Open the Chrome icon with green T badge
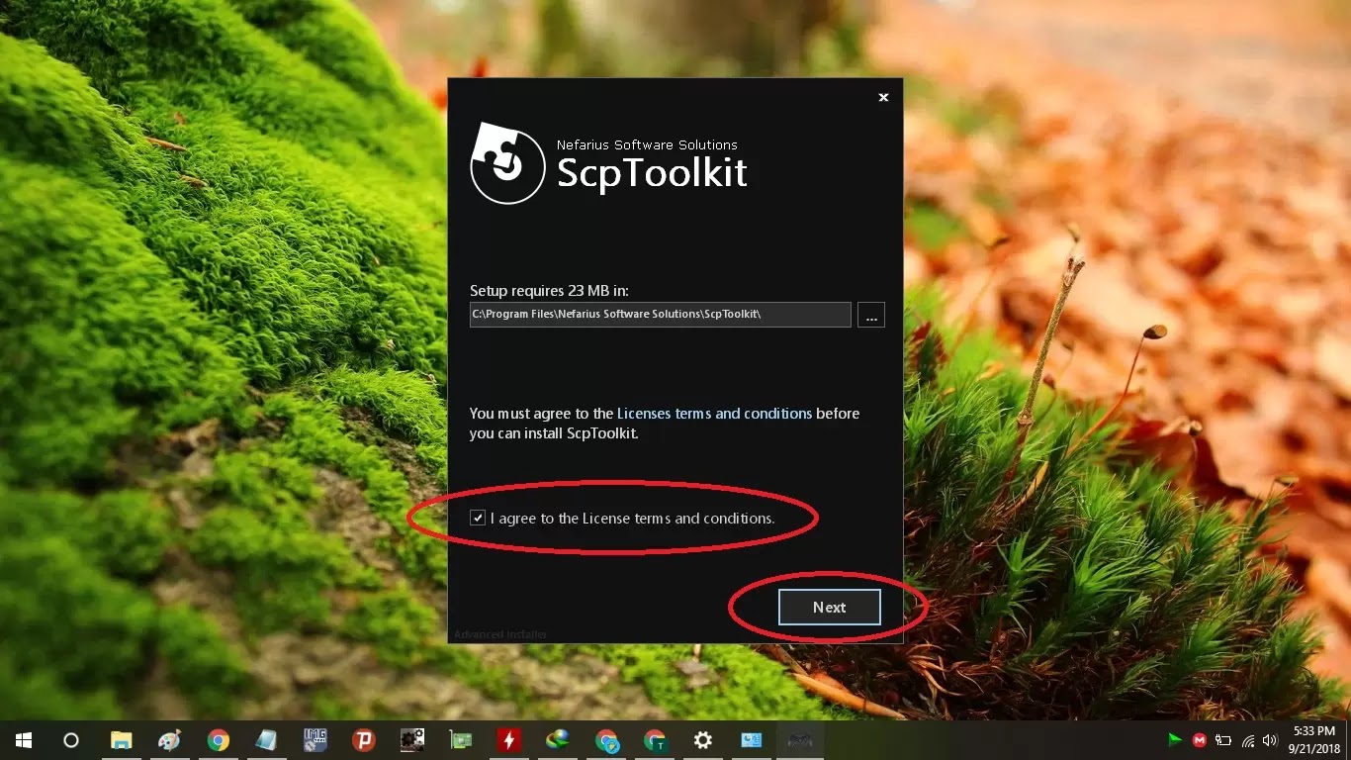Viewport: 1351px width, 760px height. pyautogui.click(x=655, y=740)
